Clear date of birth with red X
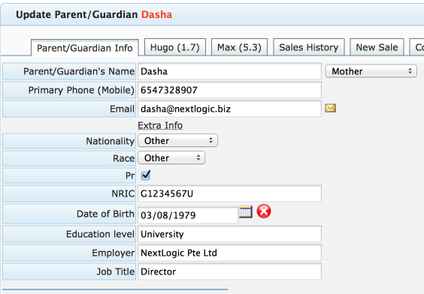This screenshot has height=294, width=424. pos(264,211)
